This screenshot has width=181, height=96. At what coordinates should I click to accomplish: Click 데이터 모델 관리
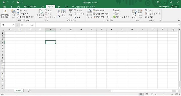(x=121, y=17)
